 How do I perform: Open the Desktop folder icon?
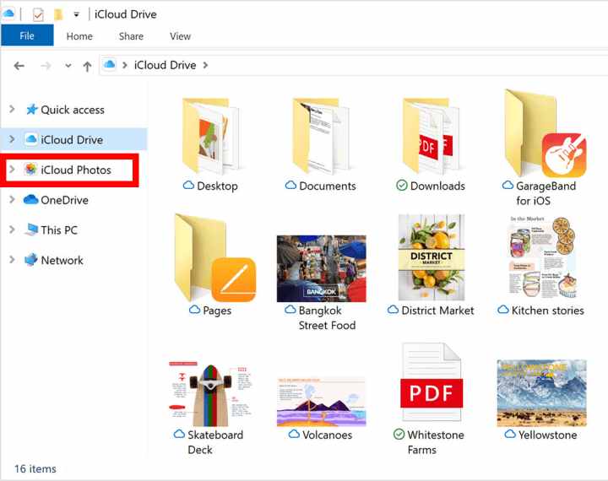coord(210,136)
